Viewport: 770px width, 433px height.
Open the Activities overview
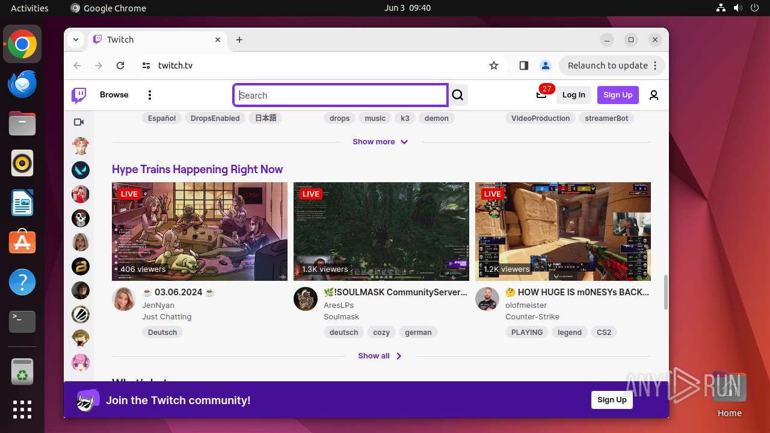coord(29,8)
